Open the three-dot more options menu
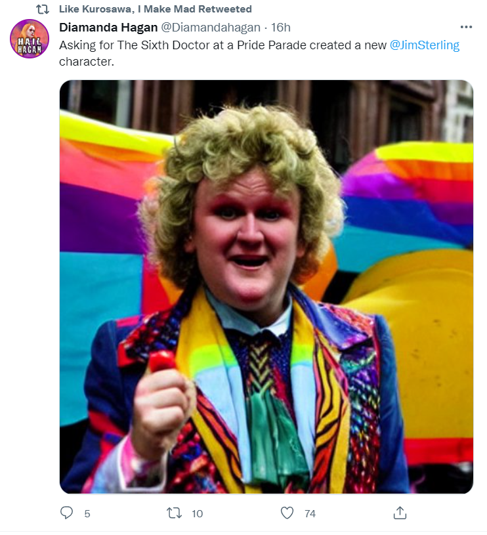The image size is (487, 535). pyautogui.click(x=466, y=27)
